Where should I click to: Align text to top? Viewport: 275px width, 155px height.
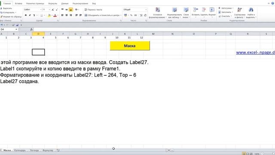[x=62, y=9]
